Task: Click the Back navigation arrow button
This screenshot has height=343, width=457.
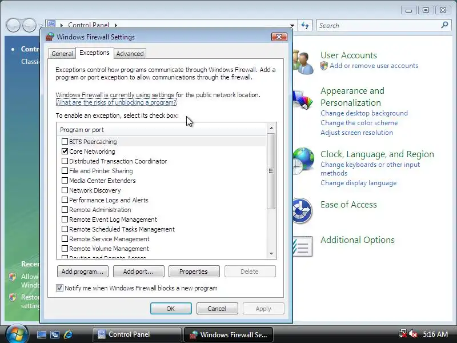Action: 13,25
